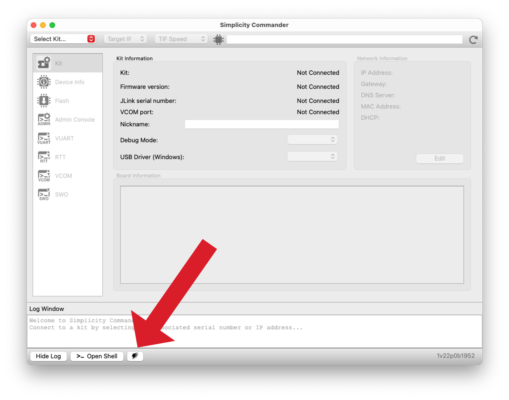Viewport: 509px width, 400px height.
Task: Expand the Select Kit dropdown
Action: coord(63,39)
